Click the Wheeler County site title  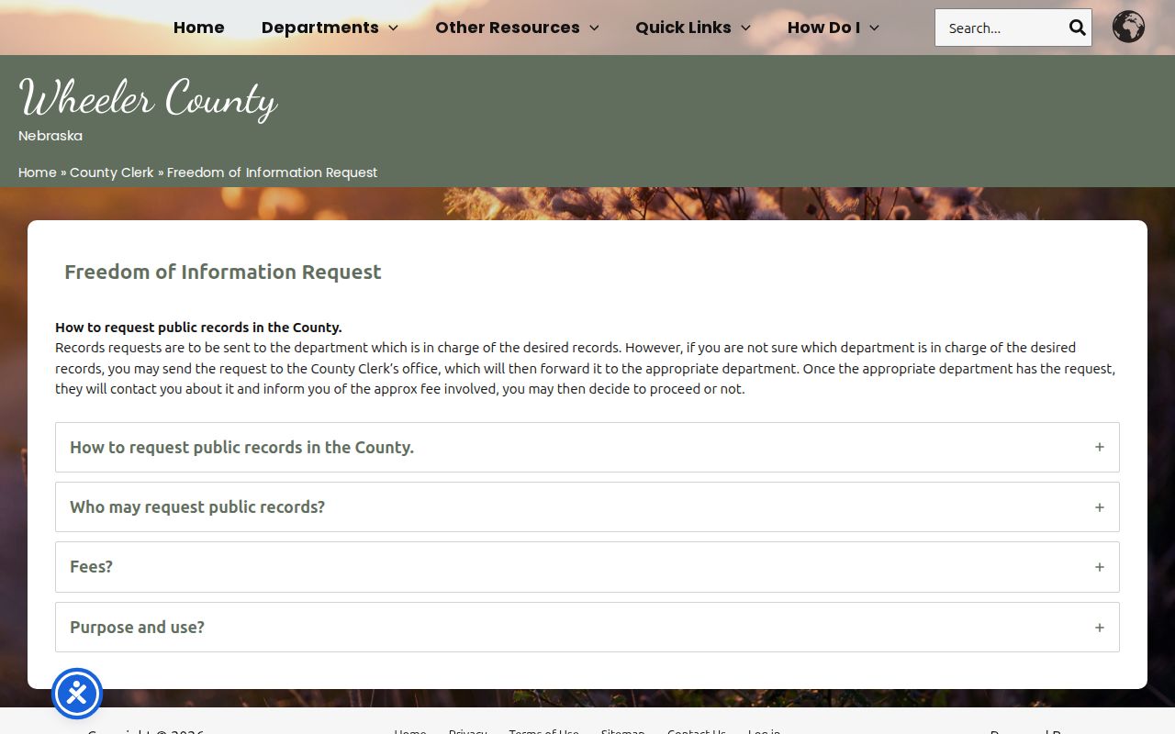(x=148, y=98)
